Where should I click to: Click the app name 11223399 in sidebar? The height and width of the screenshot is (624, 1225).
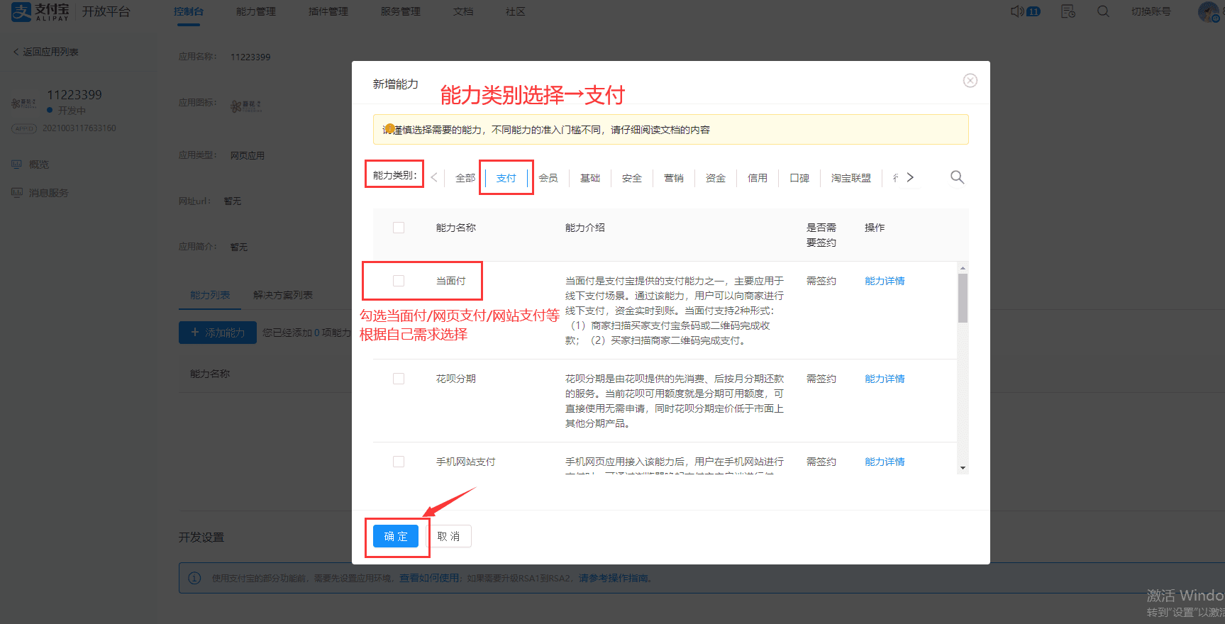tap(74, 95)
